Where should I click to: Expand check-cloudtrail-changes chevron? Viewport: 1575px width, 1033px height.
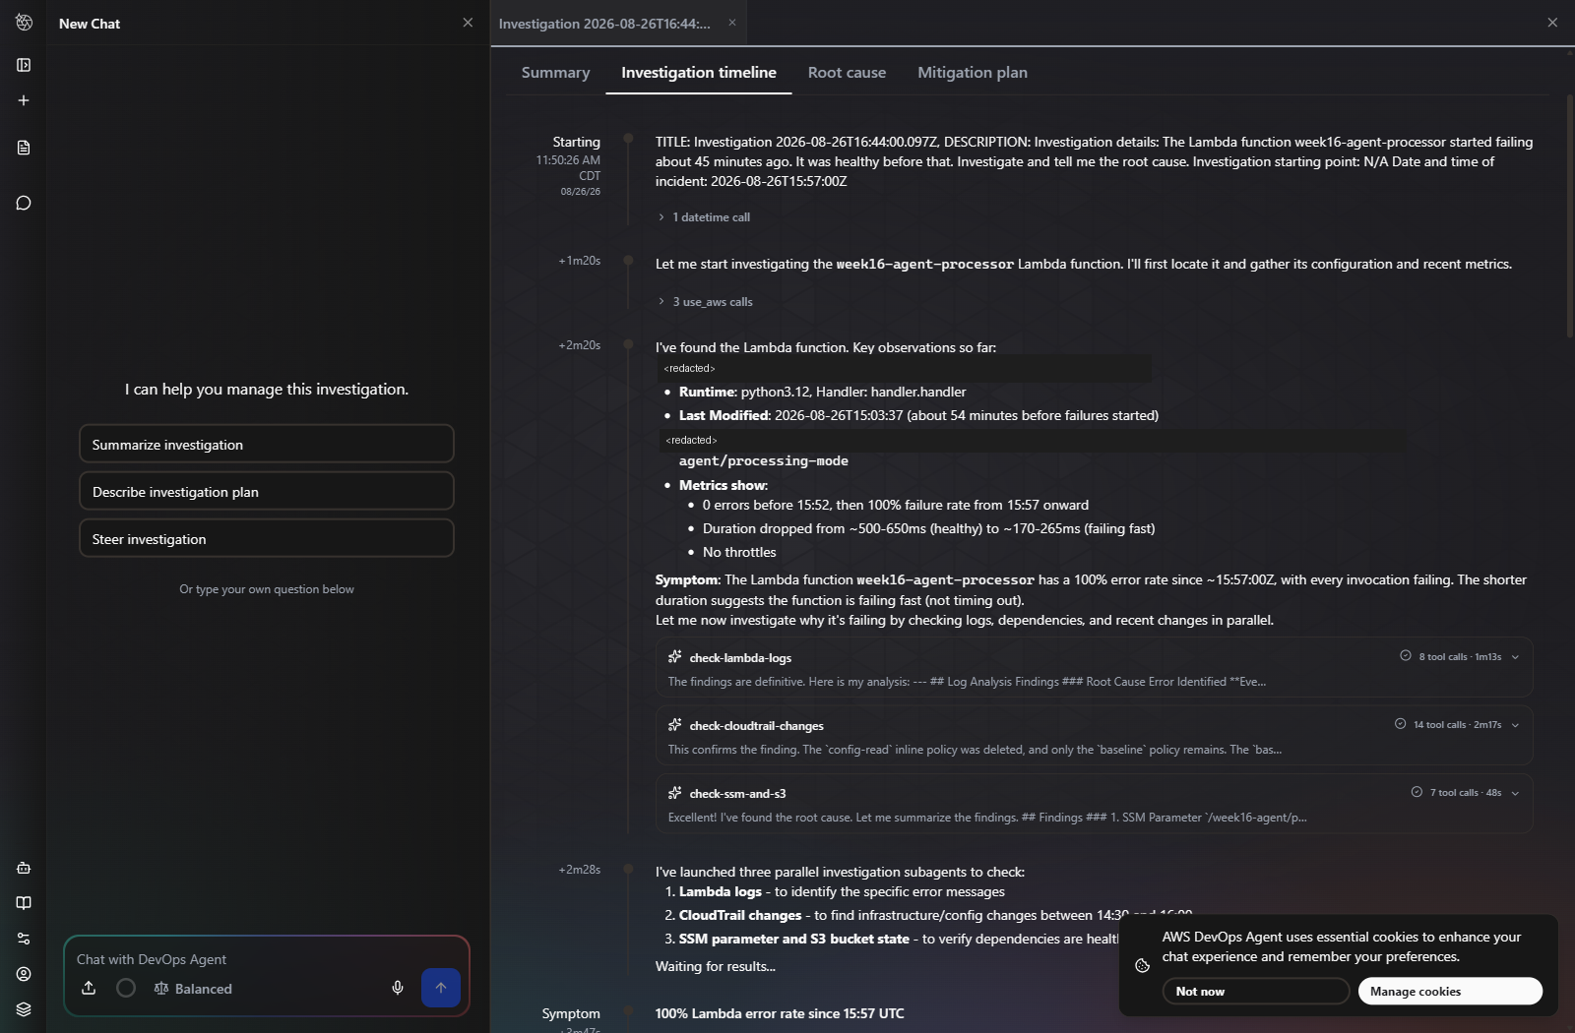tap(1515, 725)
